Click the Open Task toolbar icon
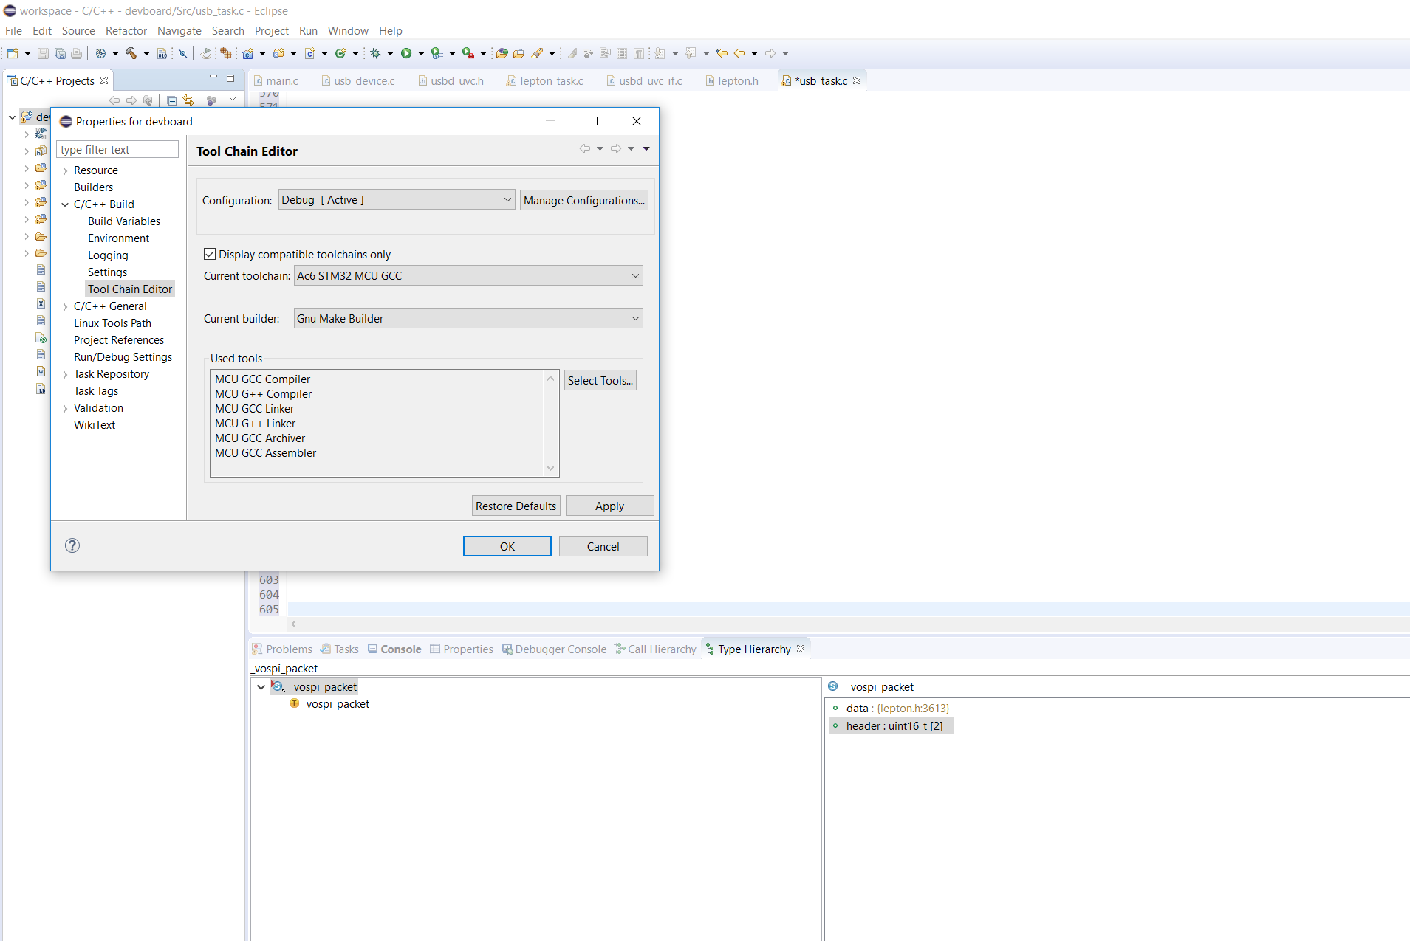This screenshot has width=1410, height=941. coord(519,53)
